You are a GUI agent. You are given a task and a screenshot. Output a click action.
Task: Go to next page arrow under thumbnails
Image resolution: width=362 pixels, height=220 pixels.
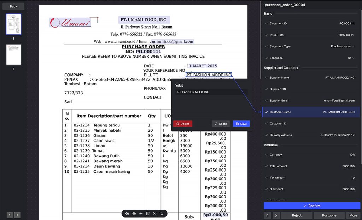point(17,215)
